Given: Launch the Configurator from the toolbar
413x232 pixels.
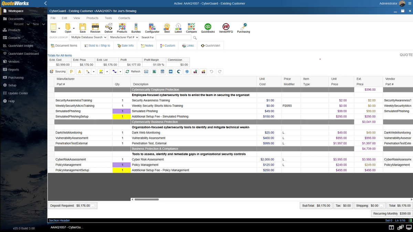Looking at the screenshot, I should click(x=152, y=28).
